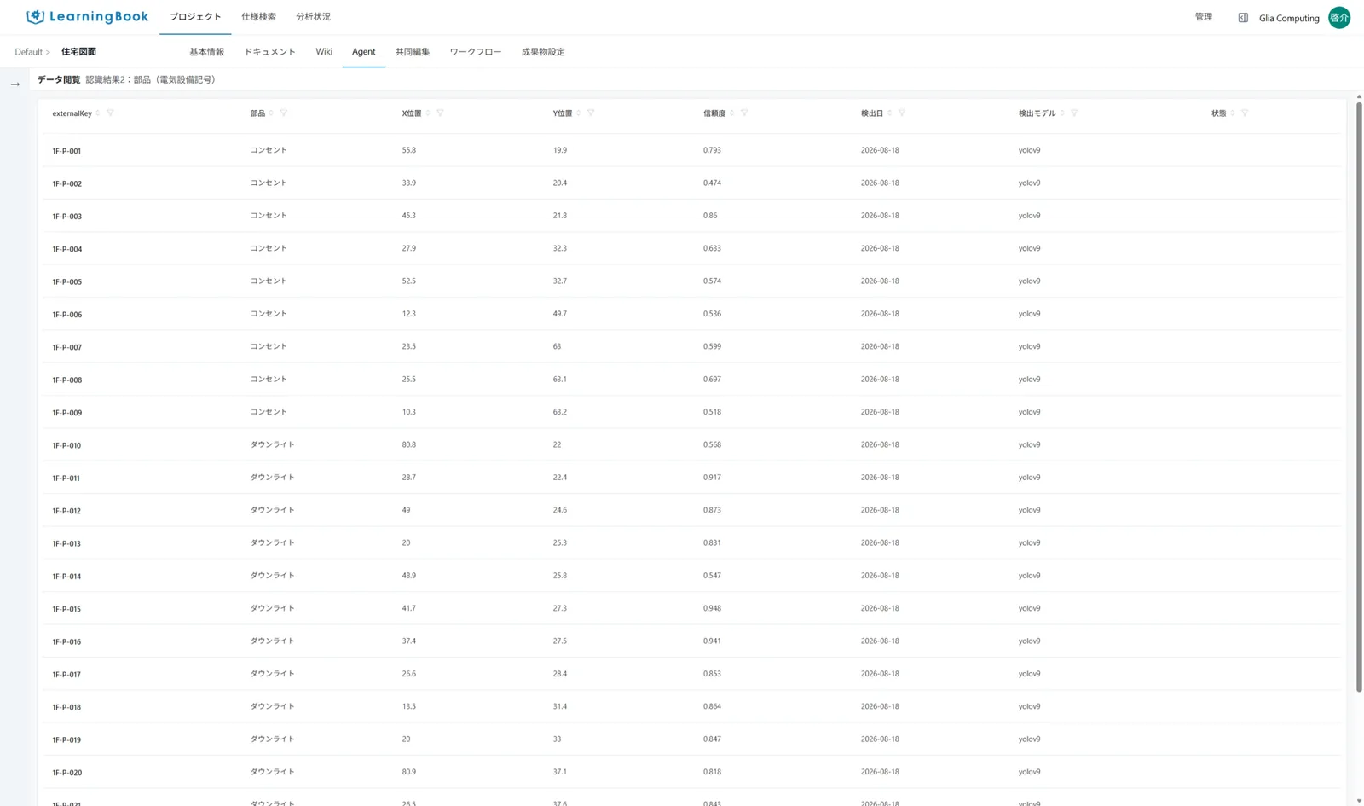Click the scrollbar down arrow
This screenshot has height=806, width=1364.
pos(1359,801)
